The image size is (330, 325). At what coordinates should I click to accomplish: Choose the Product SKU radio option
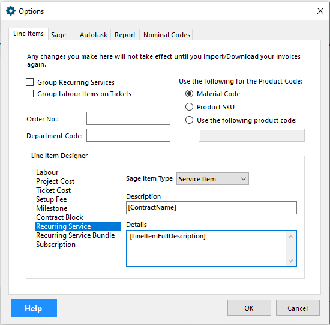(x=189, y=107)
